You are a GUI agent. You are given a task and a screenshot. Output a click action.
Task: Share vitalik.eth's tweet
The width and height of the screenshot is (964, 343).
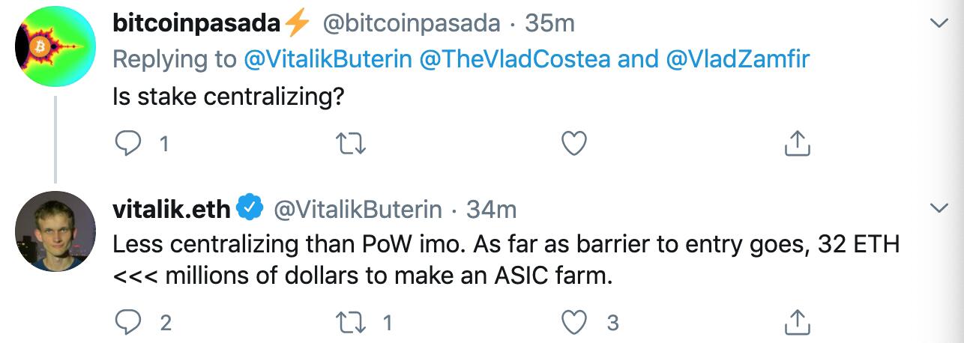point(796,322)
